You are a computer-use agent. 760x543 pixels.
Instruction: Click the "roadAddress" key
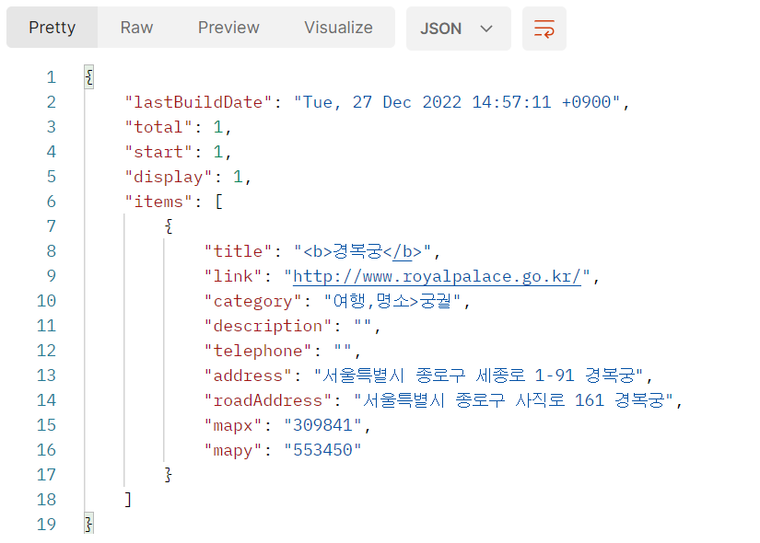point(268,400)
